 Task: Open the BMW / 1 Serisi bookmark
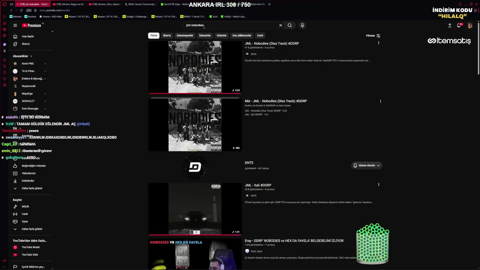point(193,16)
